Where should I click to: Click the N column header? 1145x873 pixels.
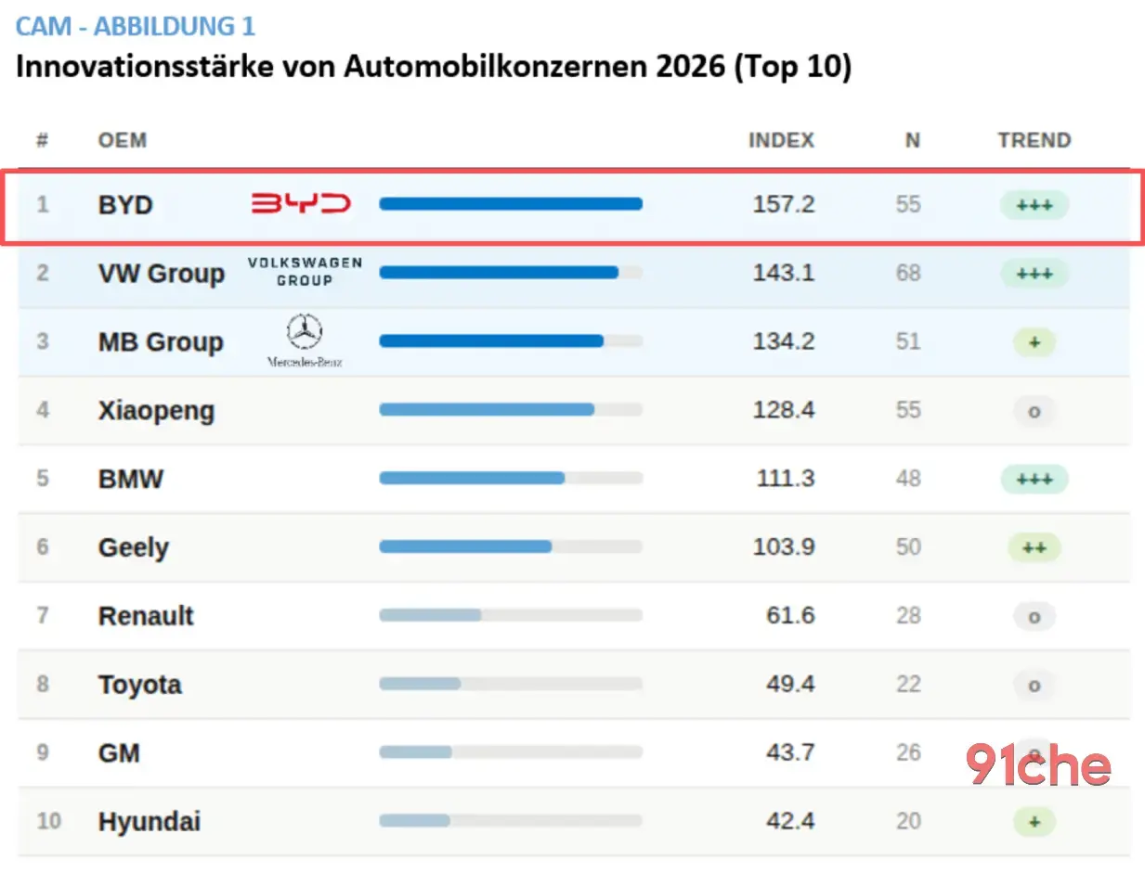913,141
